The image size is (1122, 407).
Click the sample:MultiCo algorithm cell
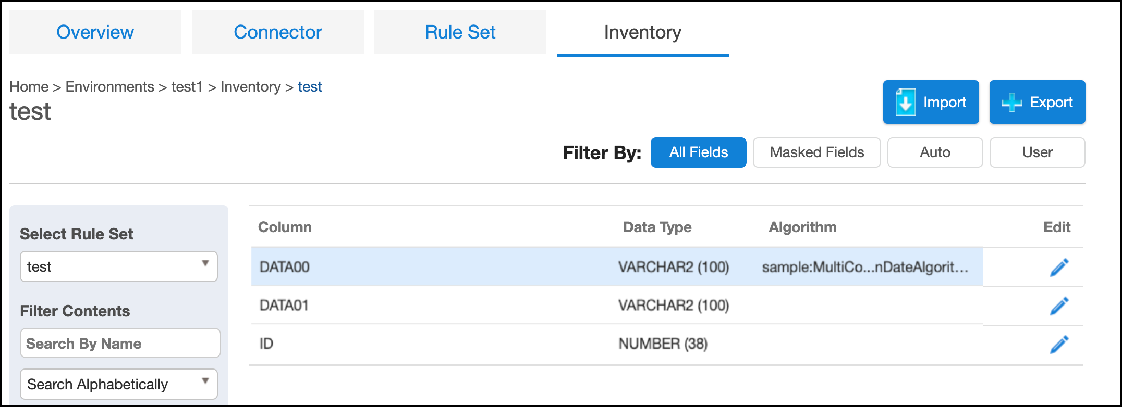[x=864, y=268]
